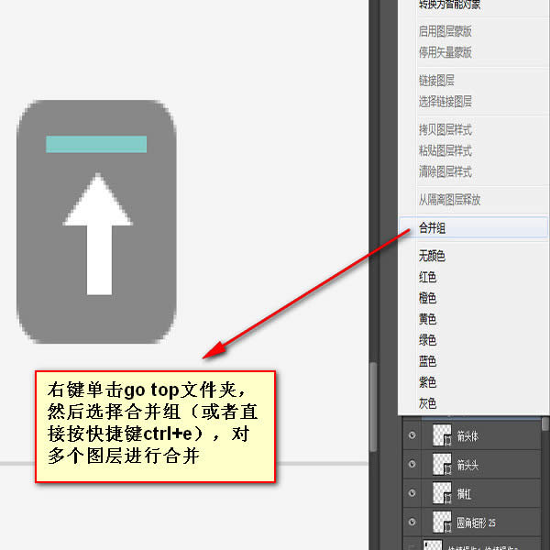
Task: Click the teal bar shape on canvas
Action: coord(96,144)
